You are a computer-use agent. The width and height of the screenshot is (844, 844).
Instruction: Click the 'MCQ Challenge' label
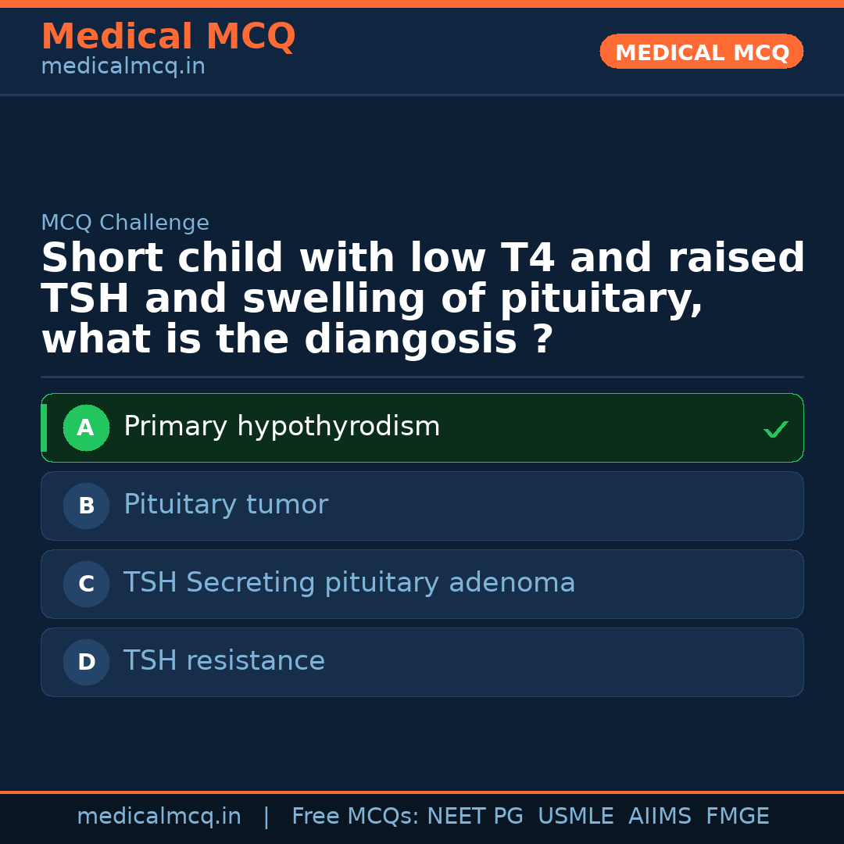pos(125,223)
